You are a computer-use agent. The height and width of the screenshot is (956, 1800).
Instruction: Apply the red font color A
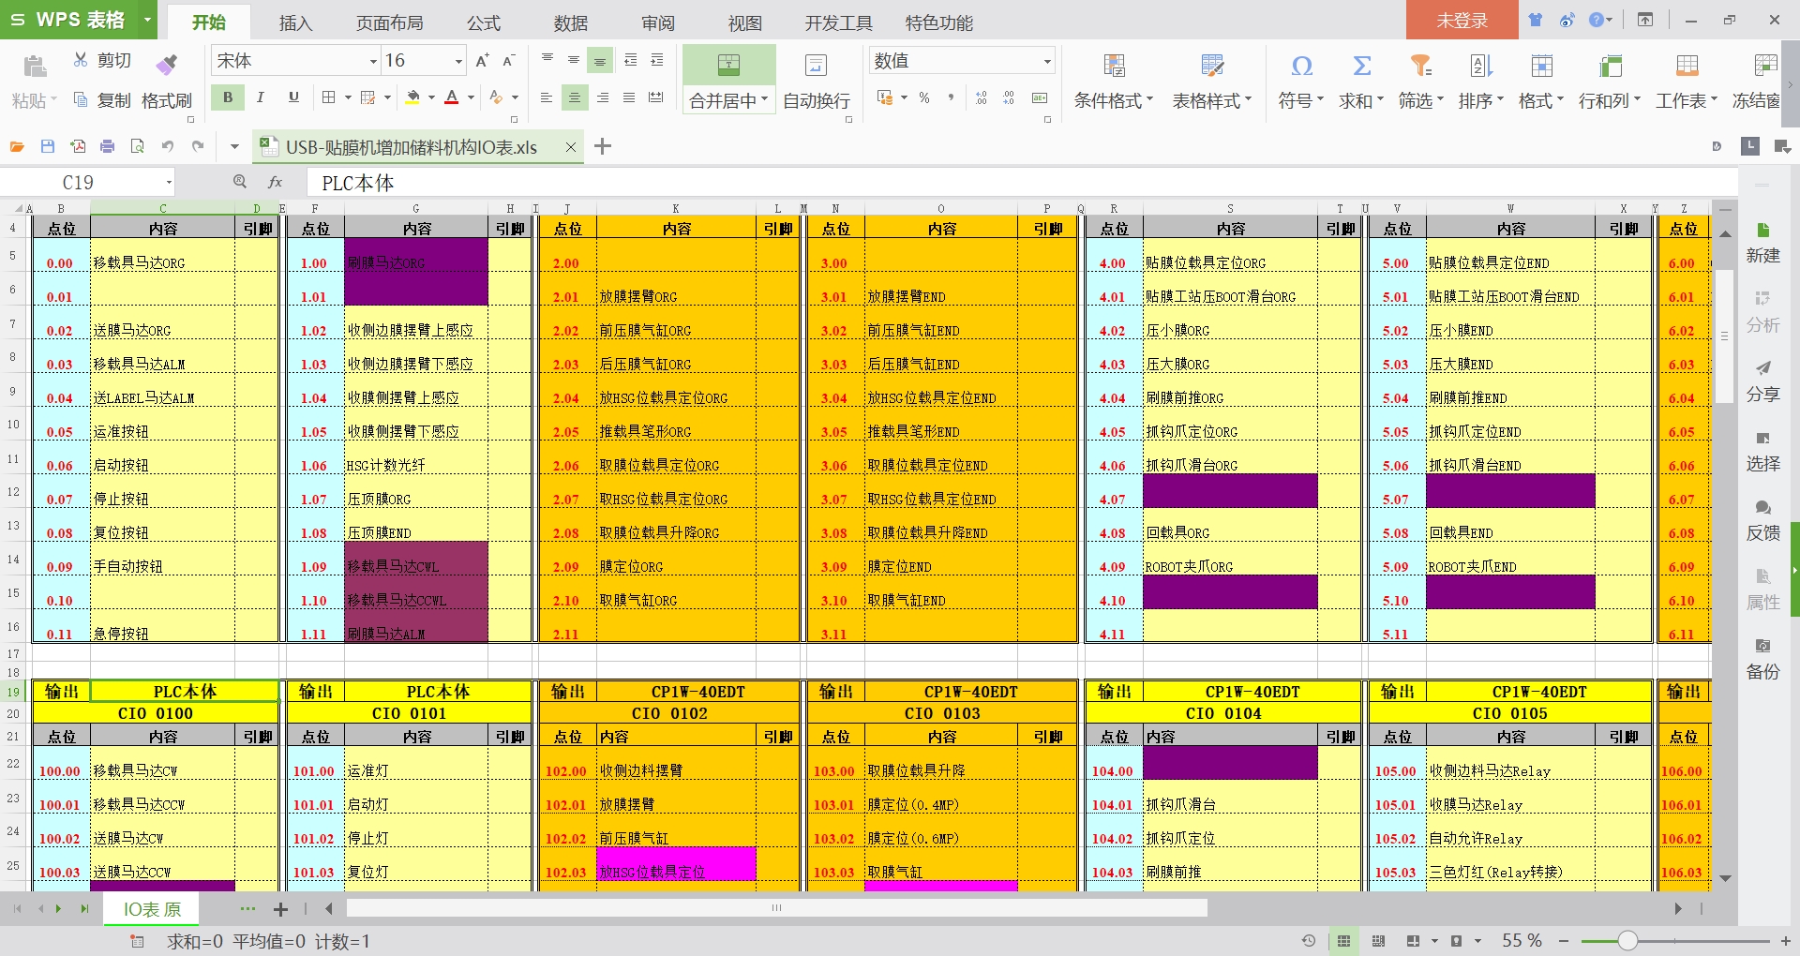tap(452, 97)
